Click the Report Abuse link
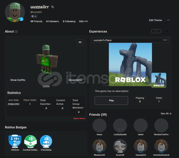The height and width of the screenshot is (158, 179). (79, 118)
